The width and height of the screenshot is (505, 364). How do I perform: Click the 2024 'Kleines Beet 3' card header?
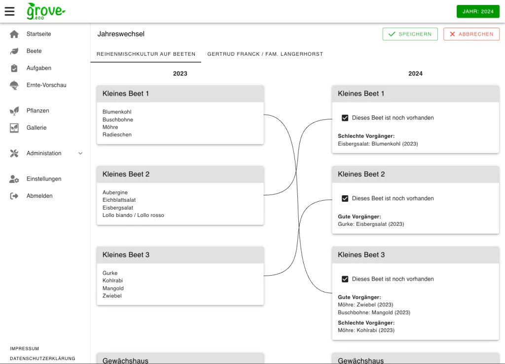[415, 255]
